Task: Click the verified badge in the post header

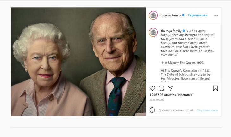Action: [184, 15]
